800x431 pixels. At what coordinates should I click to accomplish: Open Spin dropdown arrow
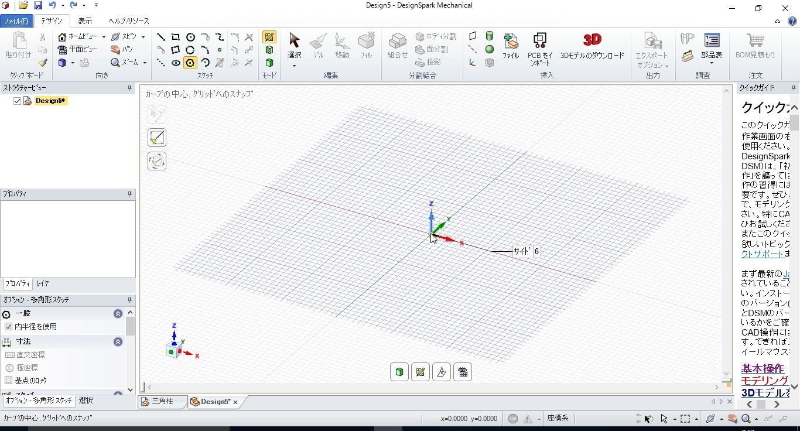(x=143, y=37)
